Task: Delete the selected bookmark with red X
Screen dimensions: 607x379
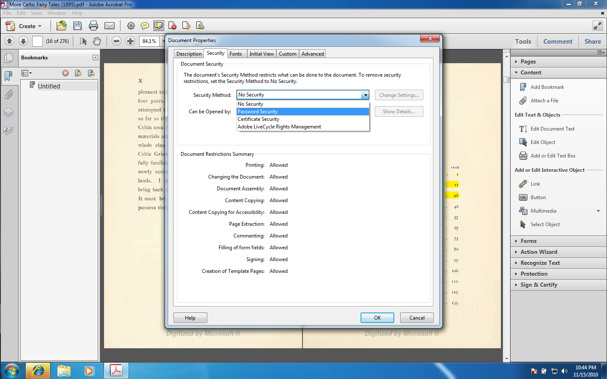Action: 65,73
